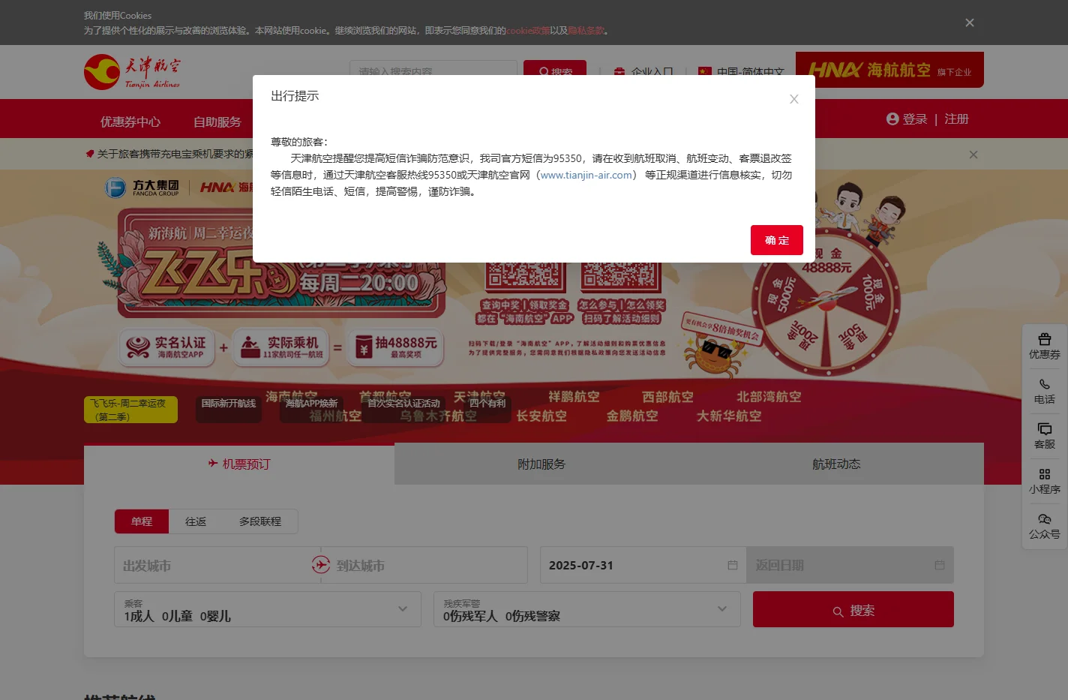
Task: Click the 登录 login link
Action: (x=915, y=119)
